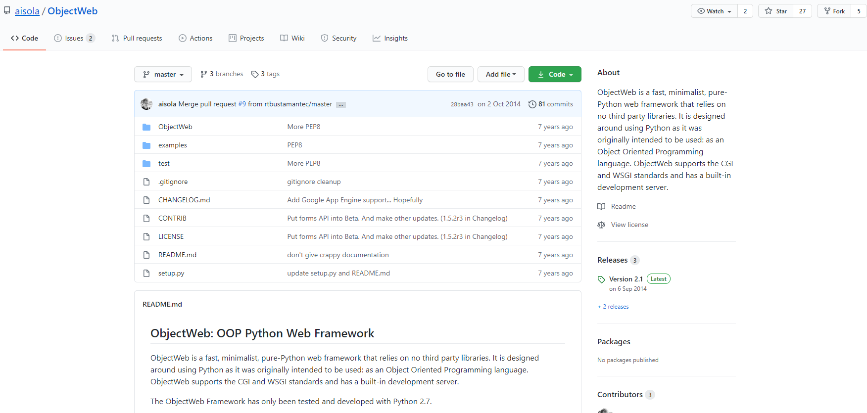Open the master branch dropdown

pos(163,74)
